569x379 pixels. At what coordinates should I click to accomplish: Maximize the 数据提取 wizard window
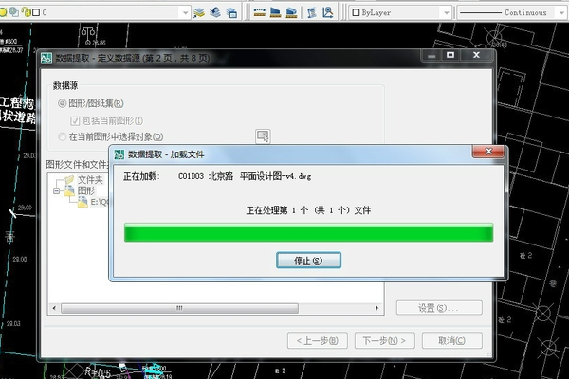pos(450,55)
